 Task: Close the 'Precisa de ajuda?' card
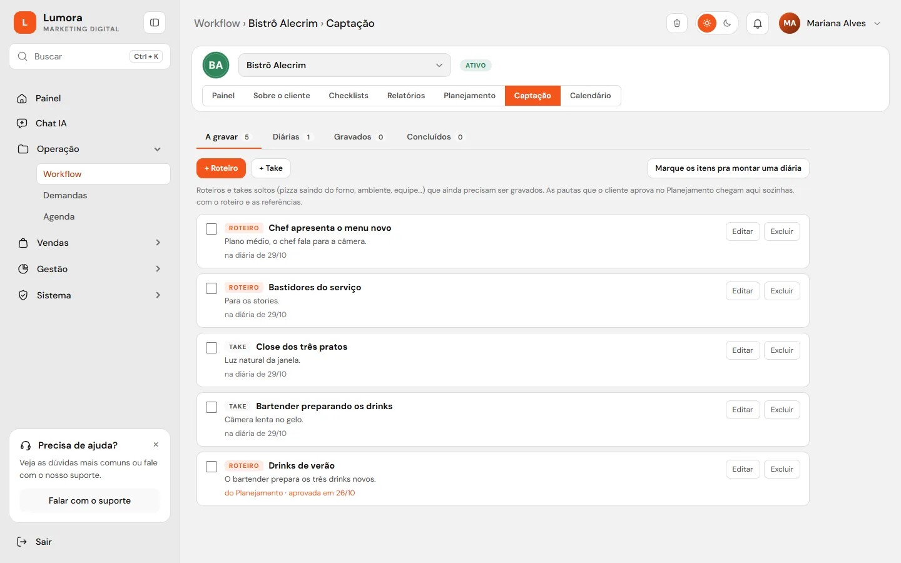pyautogui.click(x=156, y=445)
